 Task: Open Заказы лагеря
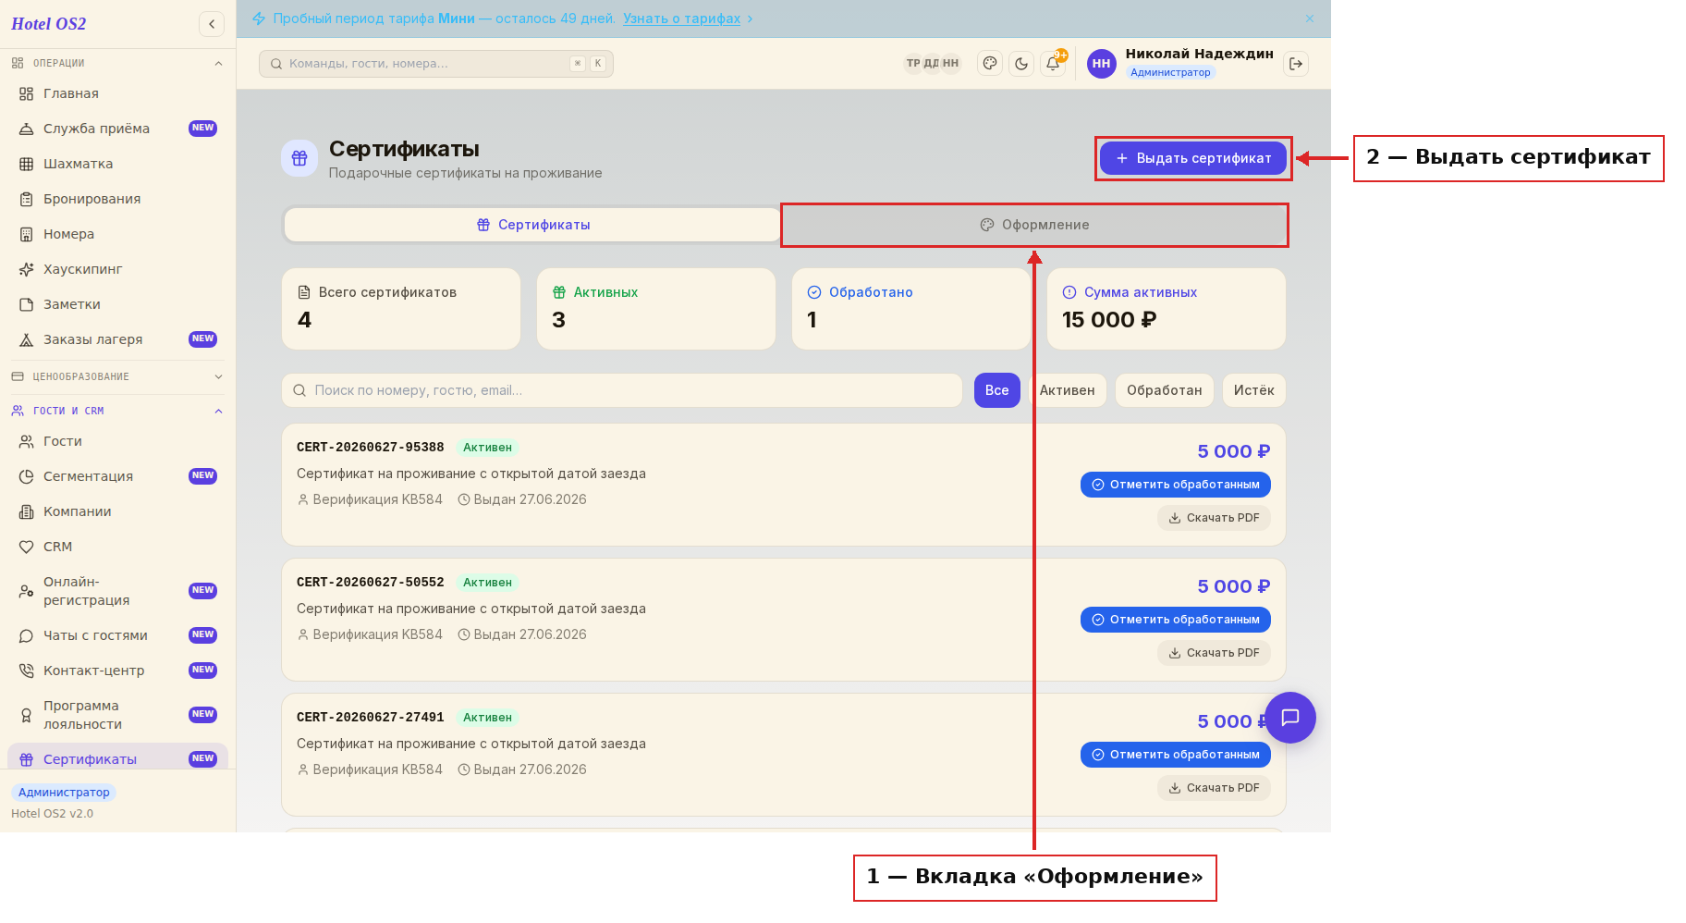click(x=117, y=339)
